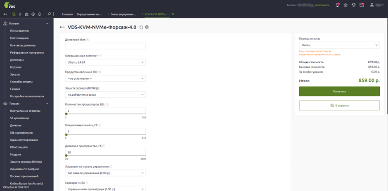Switch to the Главная tab
The height and width of the screenshot is (191, 388).
(70, 14)
